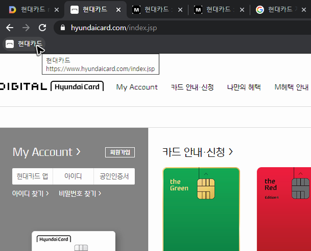
Task: Open 나만의 혜택 menu
Action: 244,87
